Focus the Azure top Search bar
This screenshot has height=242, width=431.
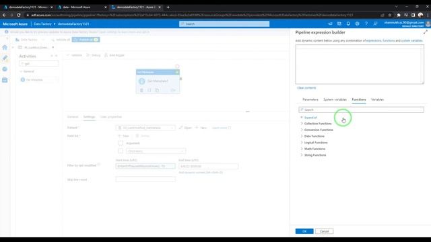click(224, 24)
